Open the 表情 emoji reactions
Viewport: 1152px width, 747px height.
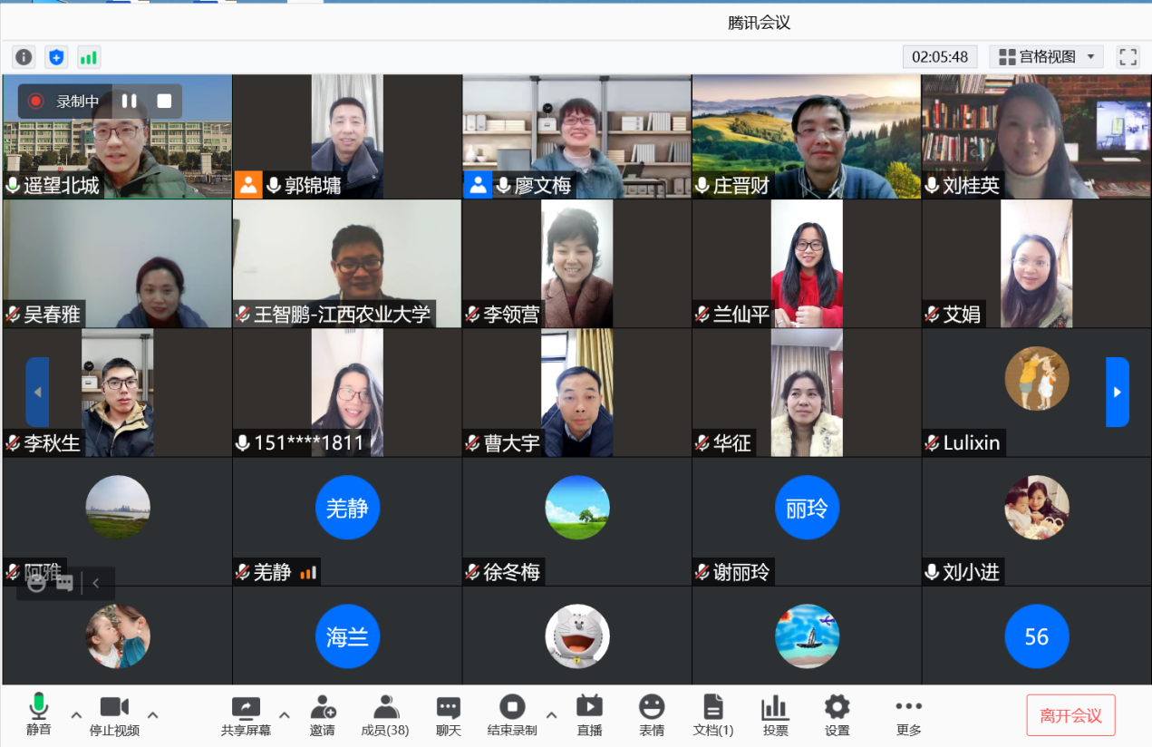(x=651, y=715)
